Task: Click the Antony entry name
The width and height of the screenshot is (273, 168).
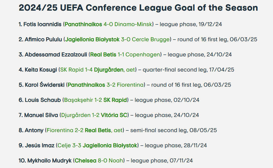Action: tap(34, 130)
